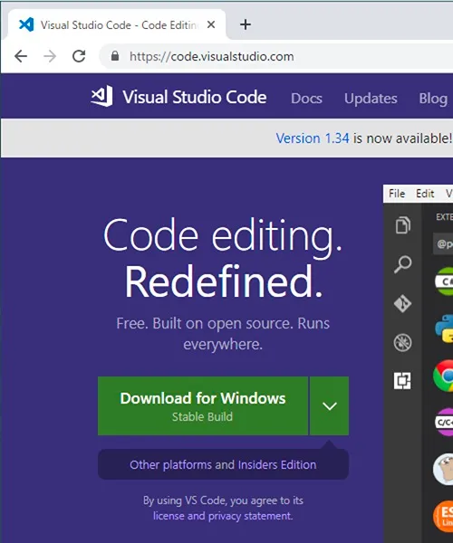
Task: Open the license link
Action: coord(169,516)
